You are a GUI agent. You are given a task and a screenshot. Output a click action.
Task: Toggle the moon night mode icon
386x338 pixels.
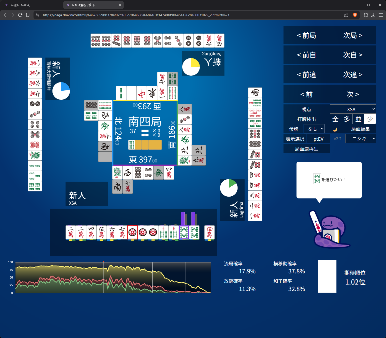[335, 129]
